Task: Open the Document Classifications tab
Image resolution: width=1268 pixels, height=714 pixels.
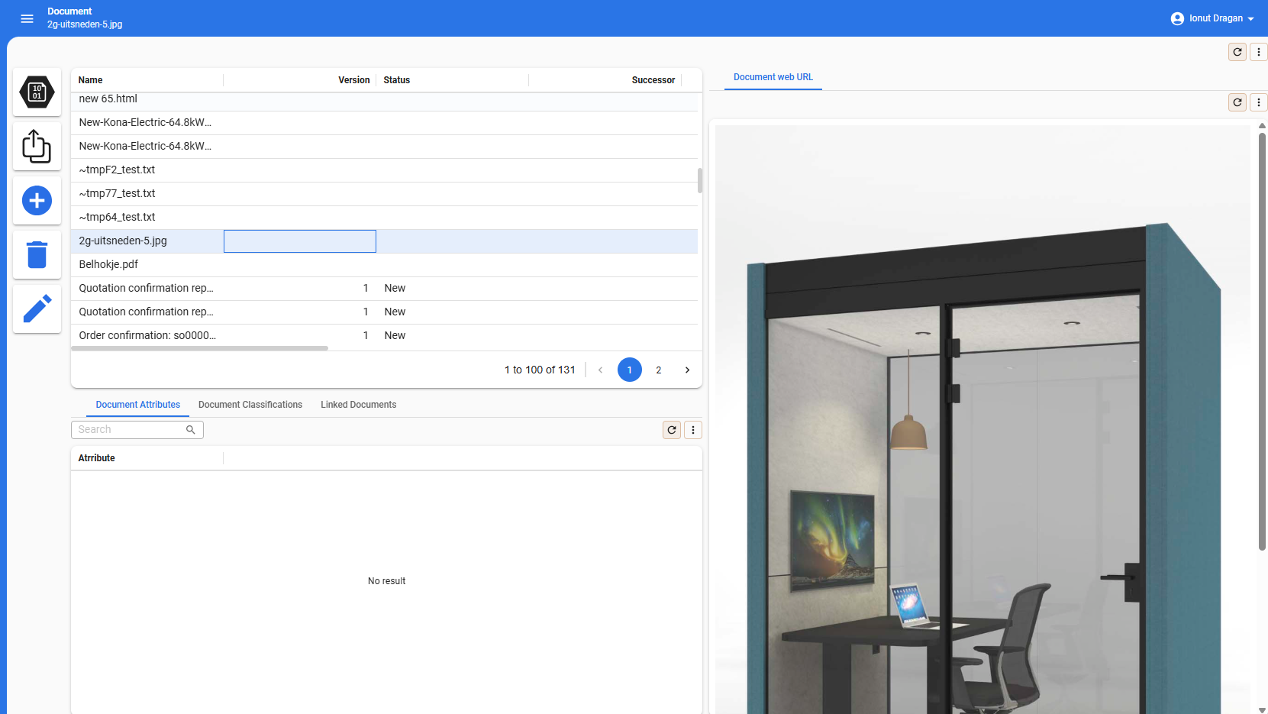Action: pyautogui.click(x=250, y=405)
